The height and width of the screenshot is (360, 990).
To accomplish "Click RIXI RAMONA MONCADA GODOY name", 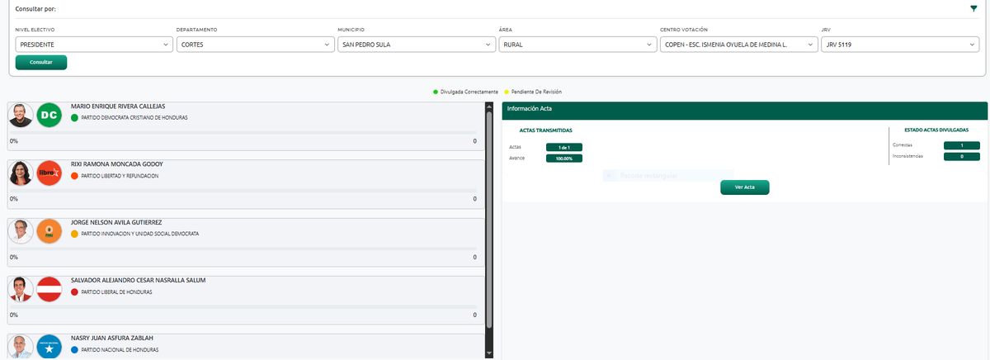I will coord(115,164).
